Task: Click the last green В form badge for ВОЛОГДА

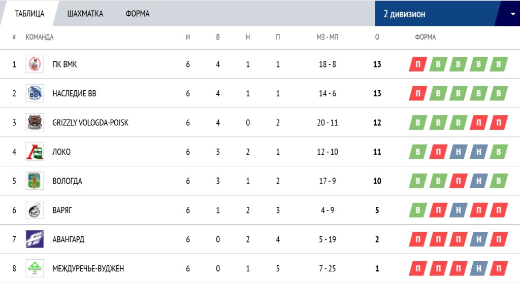Action: [x=499, y=181]
